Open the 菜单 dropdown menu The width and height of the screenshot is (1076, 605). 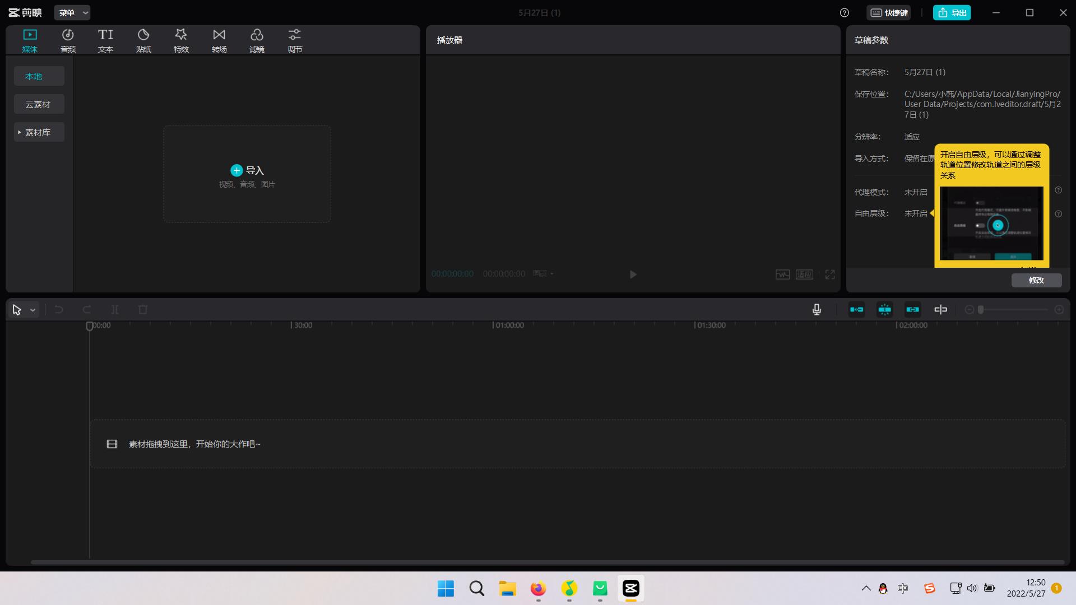click(72, 13)
